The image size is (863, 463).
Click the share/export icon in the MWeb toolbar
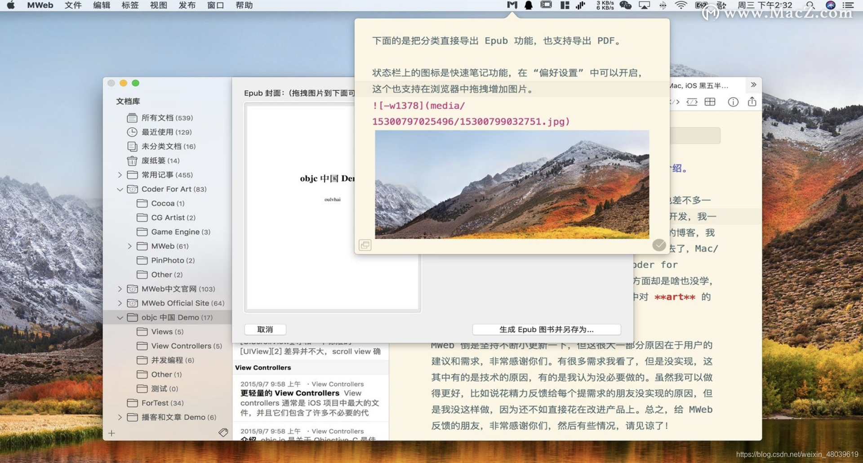tap(752, 102)
